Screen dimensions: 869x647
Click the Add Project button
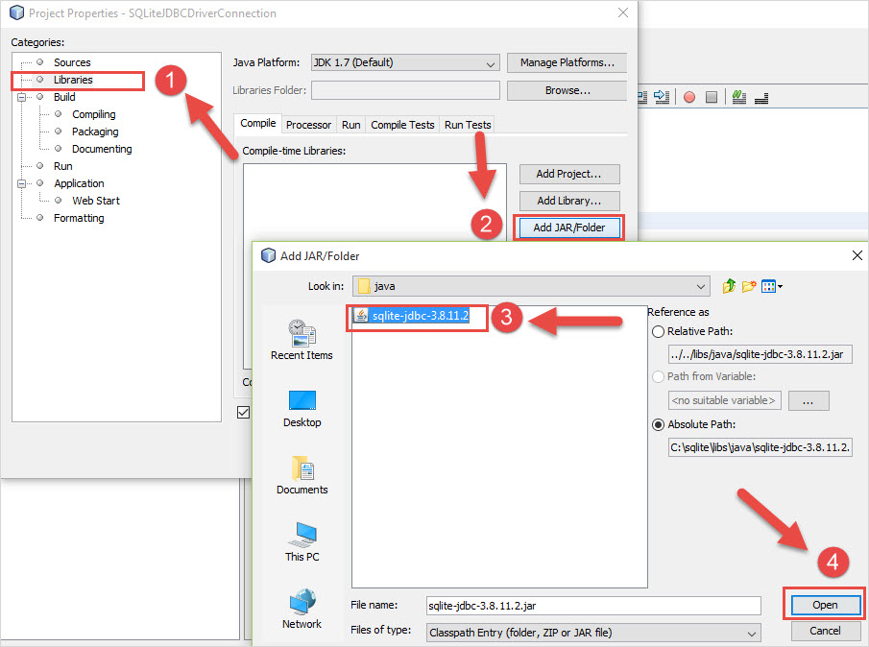[569, 174]
